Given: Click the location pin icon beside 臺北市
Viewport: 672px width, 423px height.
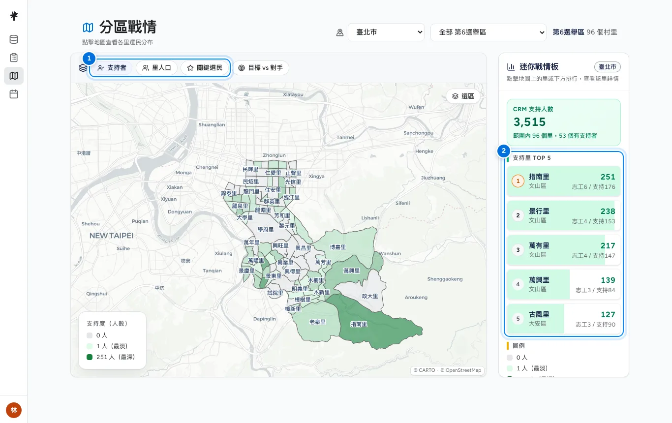Looking at the screenshot, I should click(340, 32).
